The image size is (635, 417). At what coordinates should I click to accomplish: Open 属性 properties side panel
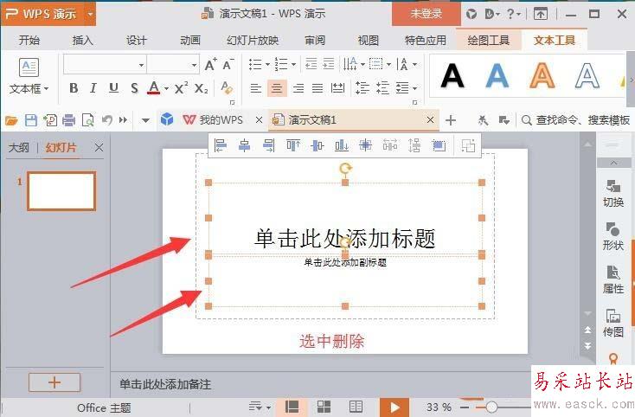tap(613, 280)
